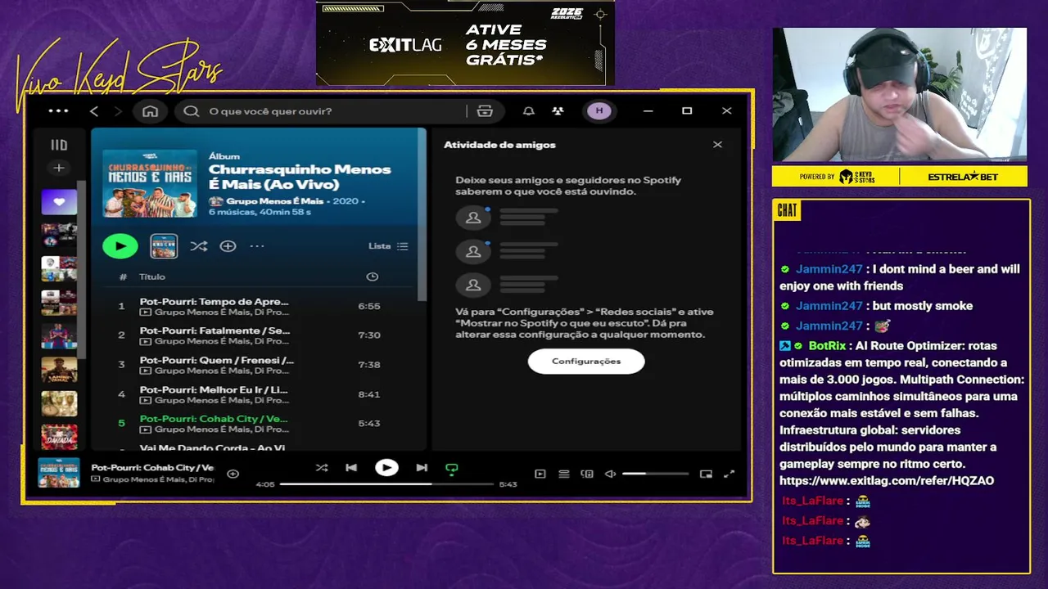Click the ExitLag banner at the top
This screenshot has height=589, width=1048.
coord(465,43)
